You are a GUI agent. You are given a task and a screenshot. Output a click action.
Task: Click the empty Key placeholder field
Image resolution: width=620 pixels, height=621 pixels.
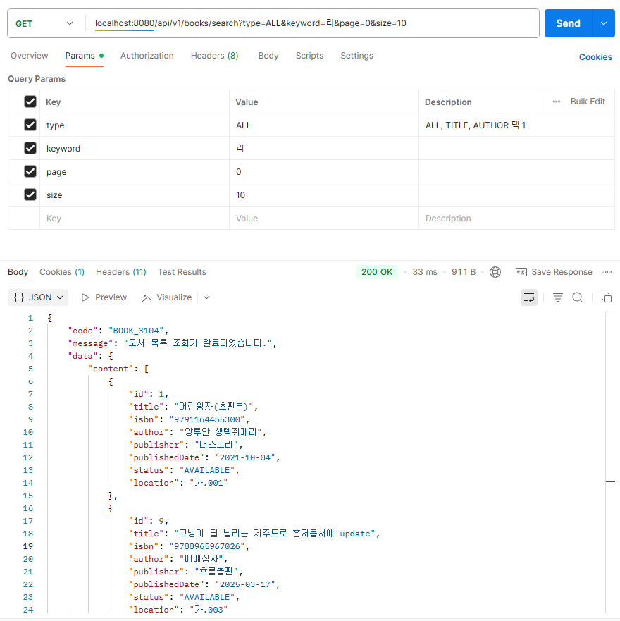134,219
